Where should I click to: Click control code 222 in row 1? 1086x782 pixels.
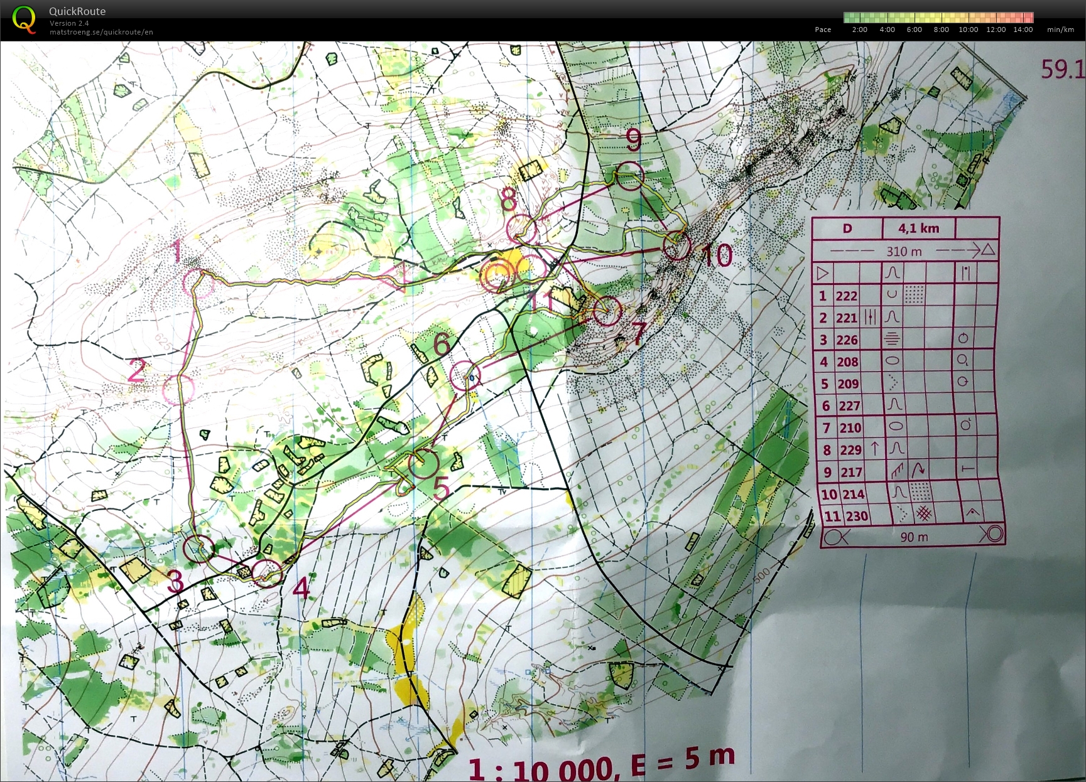click(846, 296)
